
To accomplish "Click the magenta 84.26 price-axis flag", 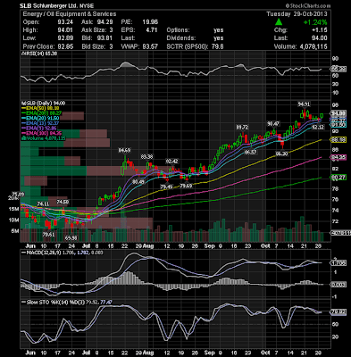I will 338,158.
